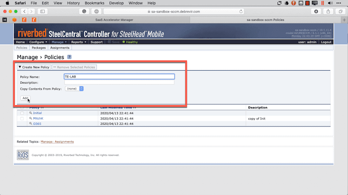Image resolution: width=348 pixels, height=195 pixels.
Task: Click the RiOS powered logo
Action: click(x=23, y=155)
